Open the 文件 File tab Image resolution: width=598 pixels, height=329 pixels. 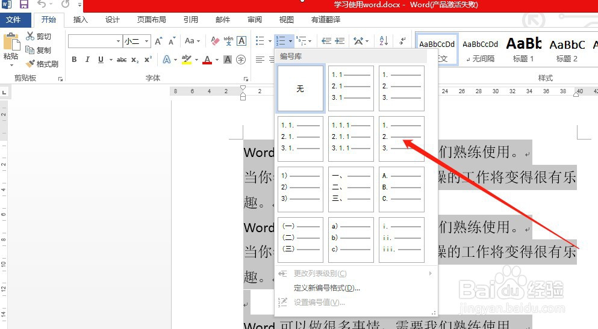coord(13,19)
